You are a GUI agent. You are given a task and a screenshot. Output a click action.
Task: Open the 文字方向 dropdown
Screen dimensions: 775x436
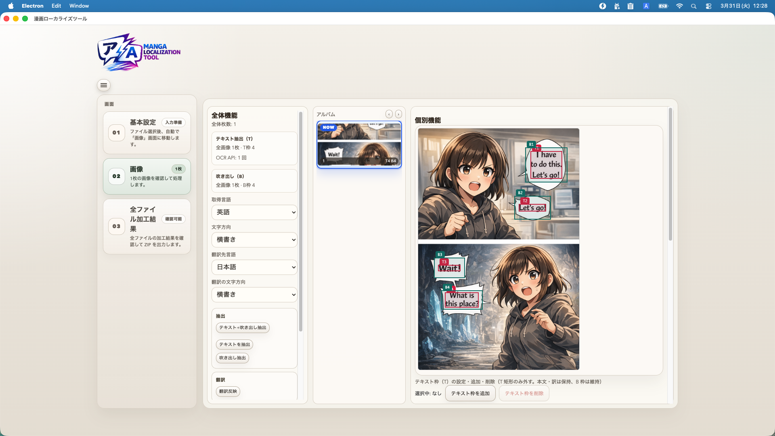254,240
